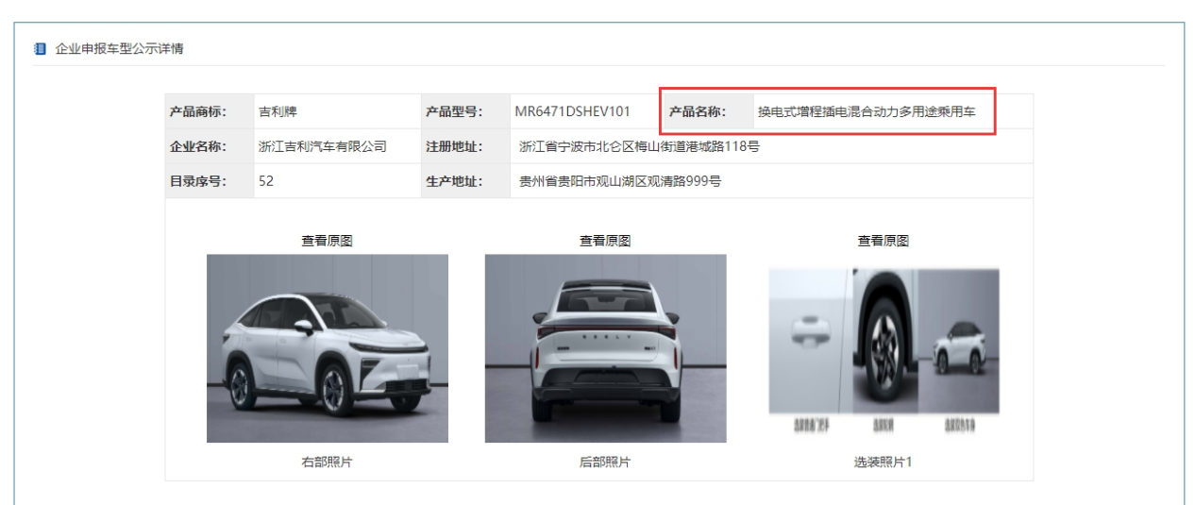
Task: Open 查看原图 link above right-side photo
Action: click(x=328, y=241)
